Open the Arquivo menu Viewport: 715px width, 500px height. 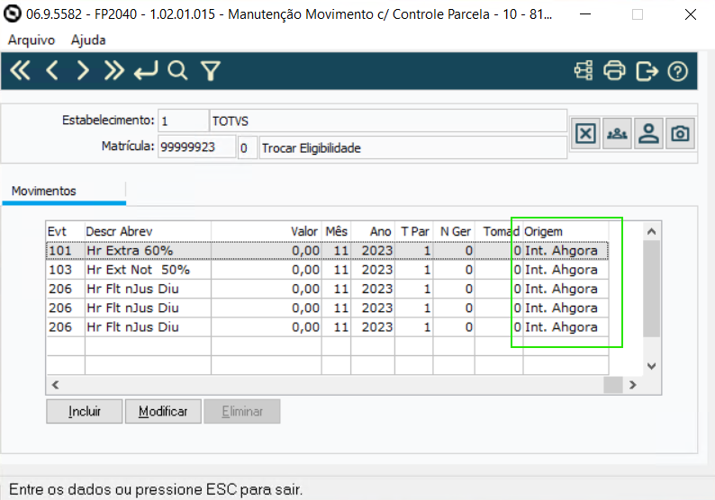[x=32, y=40]
